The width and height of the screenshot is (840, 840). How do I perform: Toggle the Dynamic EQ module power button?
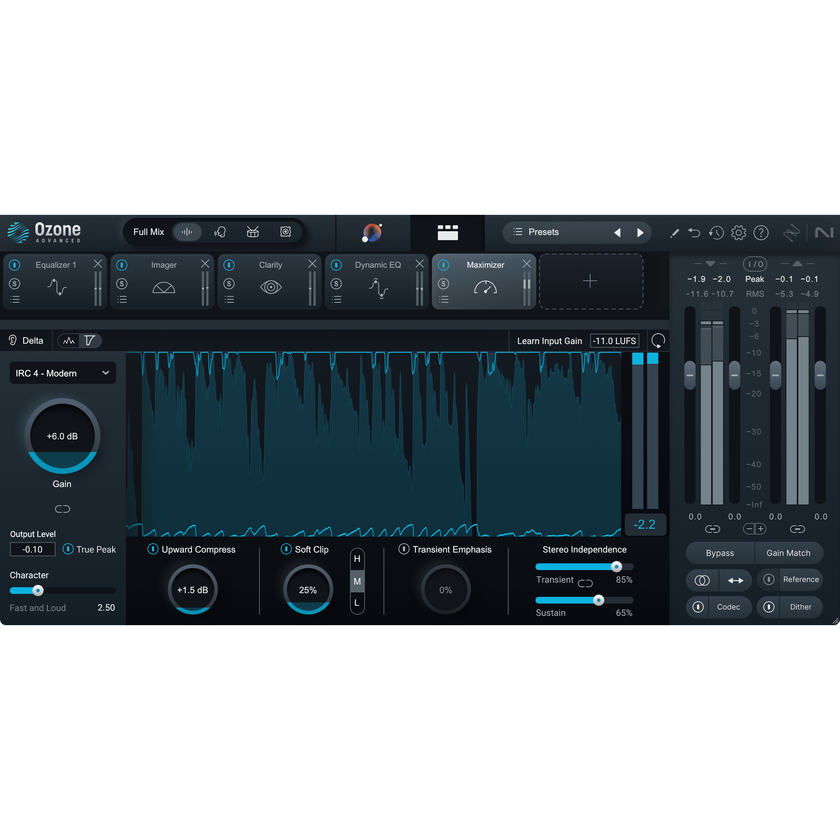pyautogui.click(x=337, y=264)
